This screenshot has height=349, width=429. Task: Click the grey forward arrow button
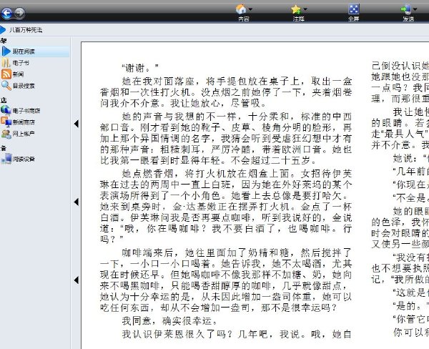[x=19, y=13]
